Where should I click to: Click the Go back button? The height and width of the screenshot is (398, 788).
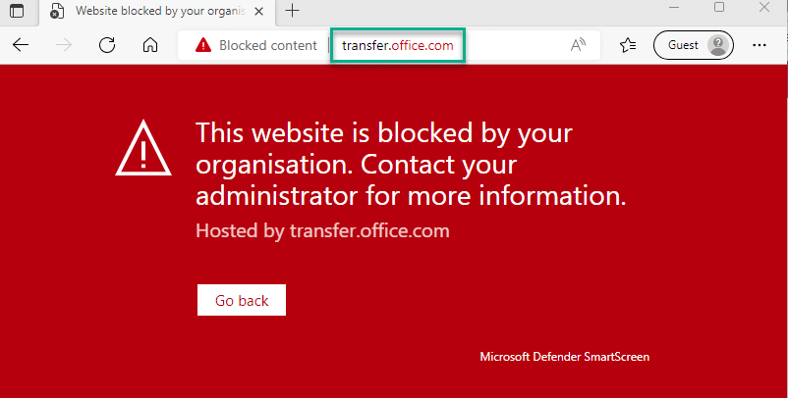pos(242,300)
